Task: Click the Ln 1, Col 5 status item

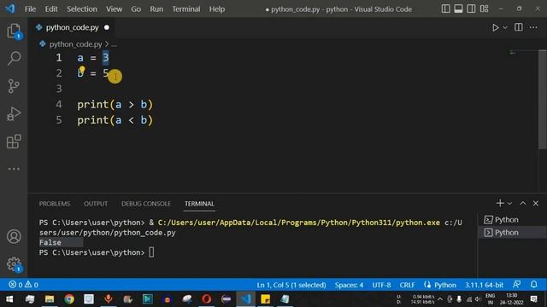Action: pyautogui.click(x=291, y=285)
